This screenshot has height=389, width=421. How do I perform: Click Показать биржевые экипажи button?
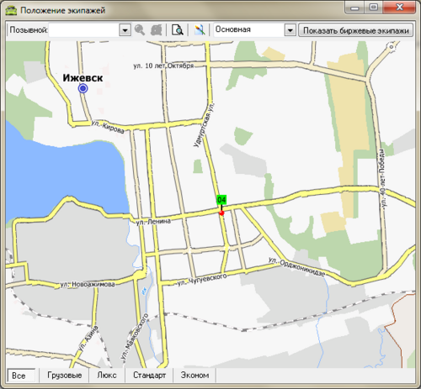(x=355, y=30)
